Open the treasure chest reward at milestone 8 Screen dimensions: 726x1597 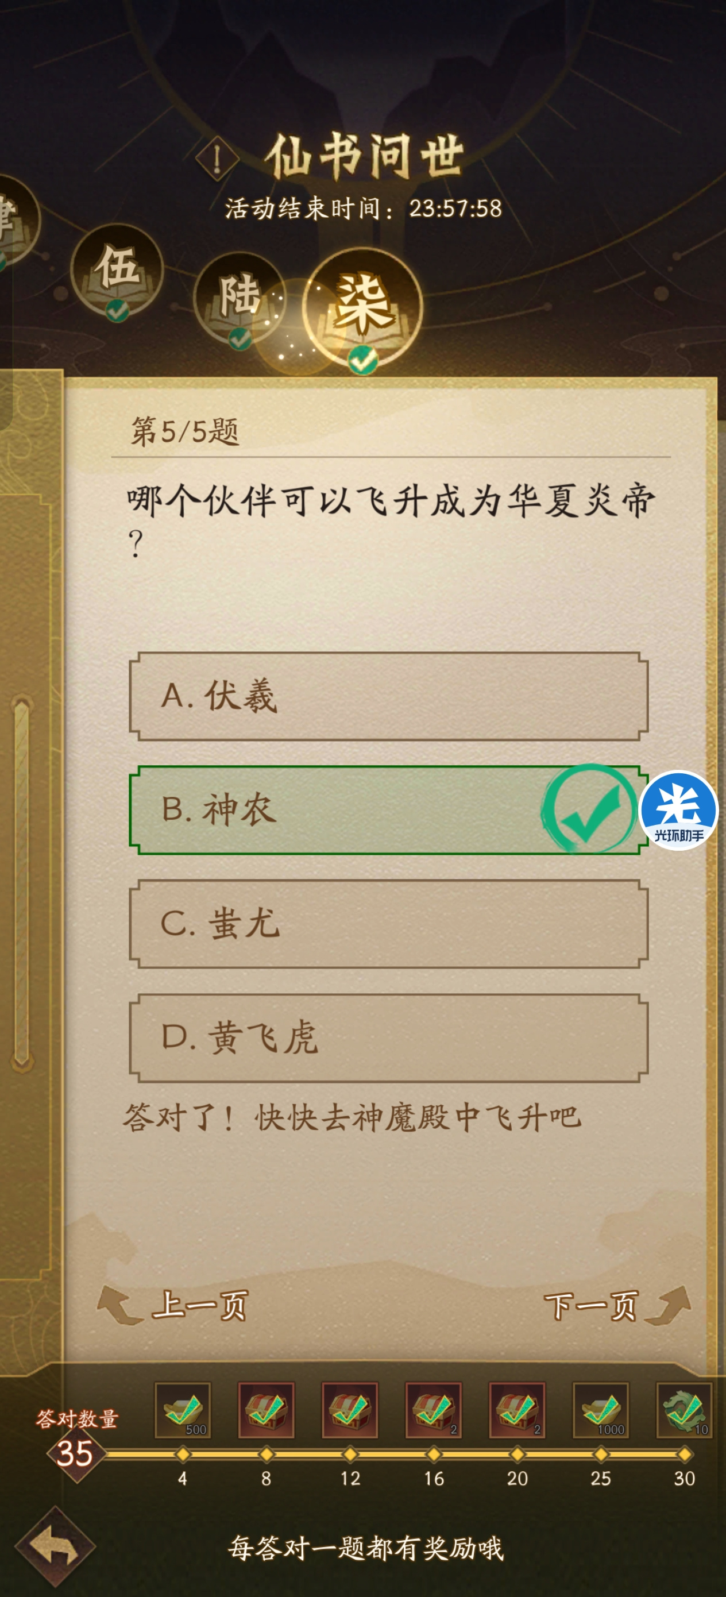click(x=267, y=1409)
